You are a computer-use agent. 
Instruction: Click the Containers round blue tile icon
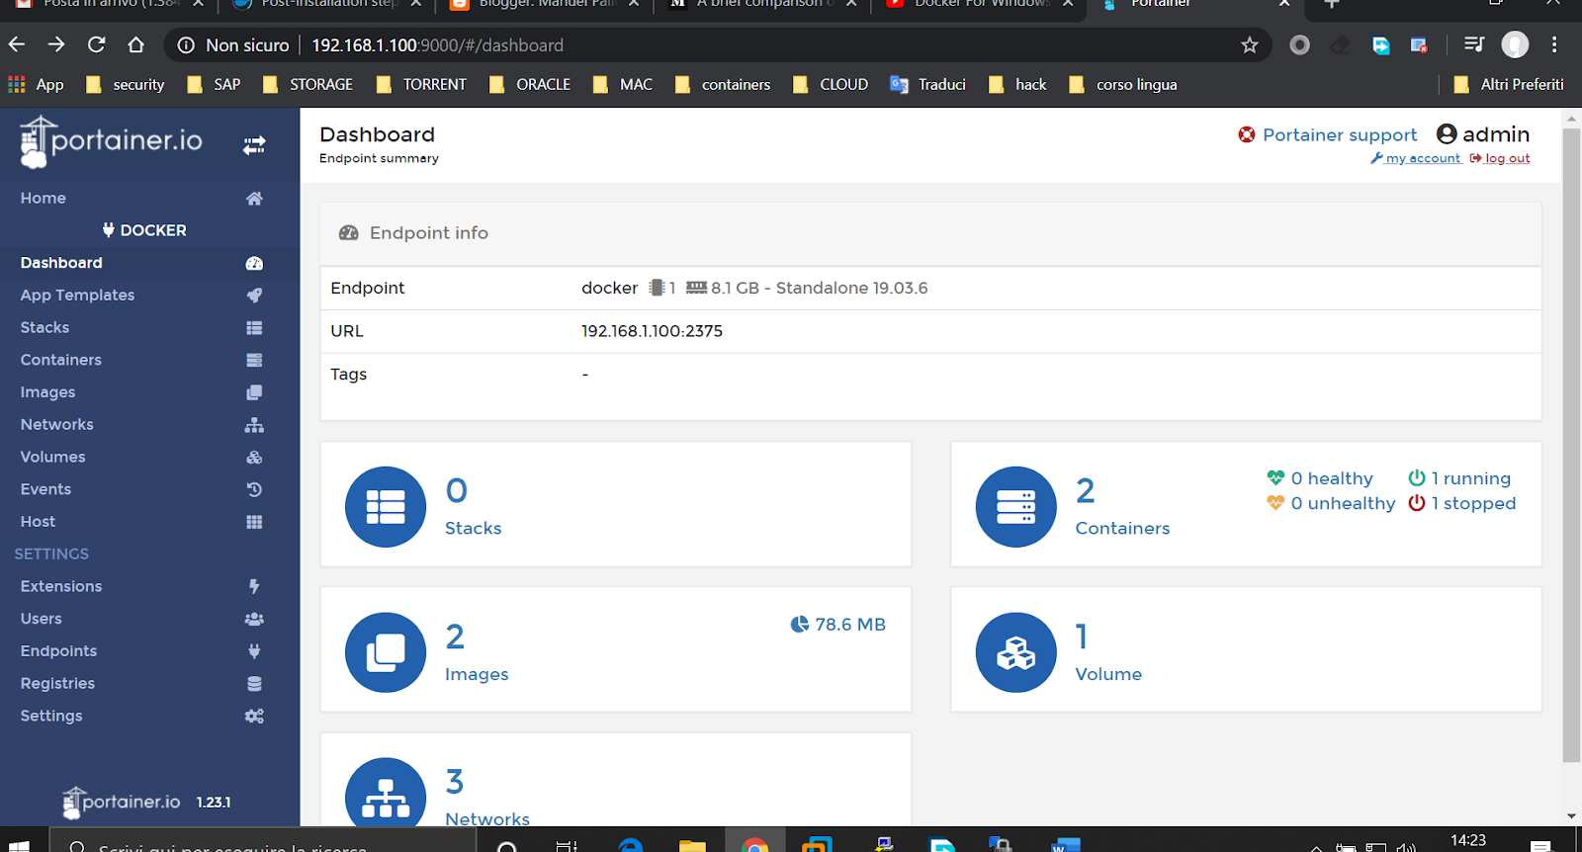tap(1015, 506)
